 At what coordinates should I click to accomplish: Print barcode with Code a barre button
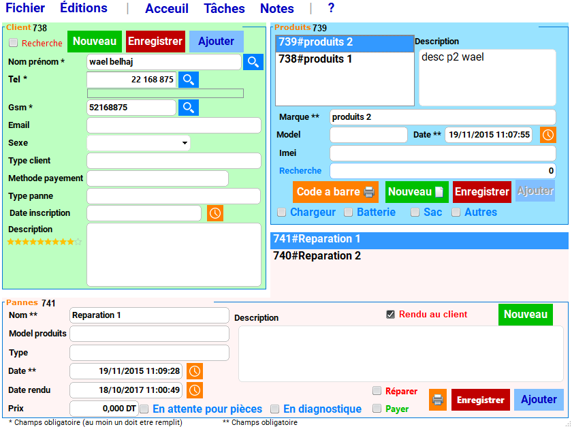click(336, 192)
